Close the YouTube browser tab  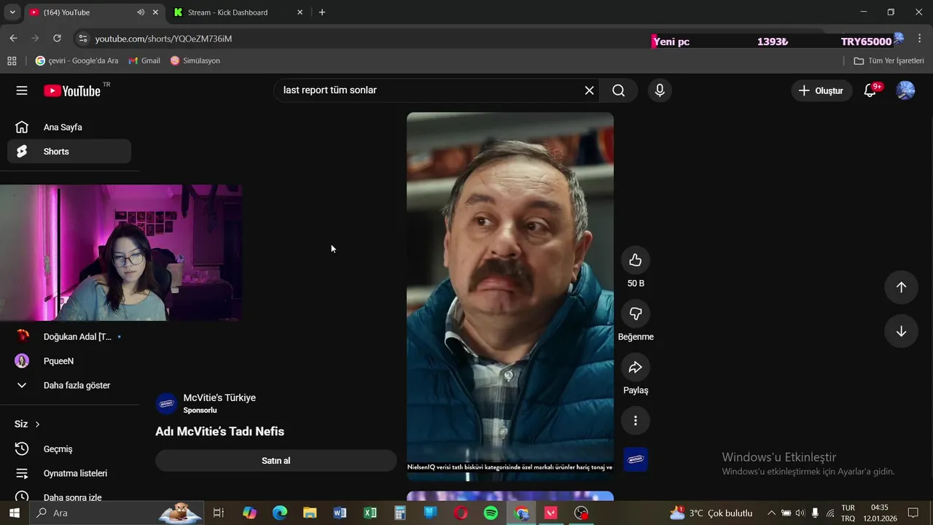155,12
